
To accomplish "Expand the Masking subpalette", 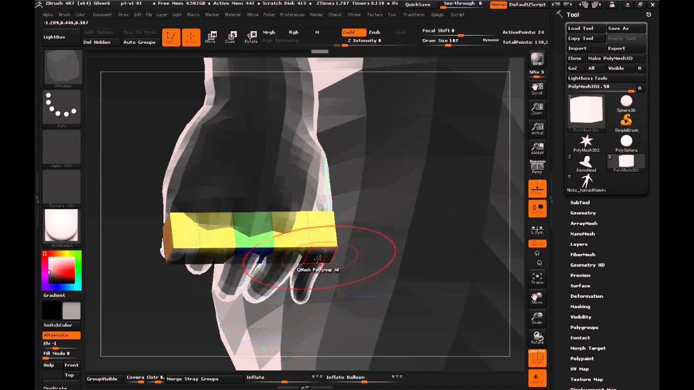I will click(580, 307).
